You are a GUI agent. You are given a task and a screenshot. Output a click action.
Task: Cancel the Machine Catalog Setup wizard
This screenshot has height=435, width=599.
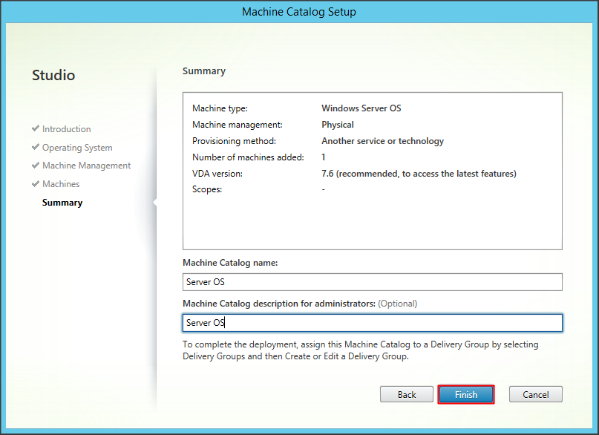point(535,394)
